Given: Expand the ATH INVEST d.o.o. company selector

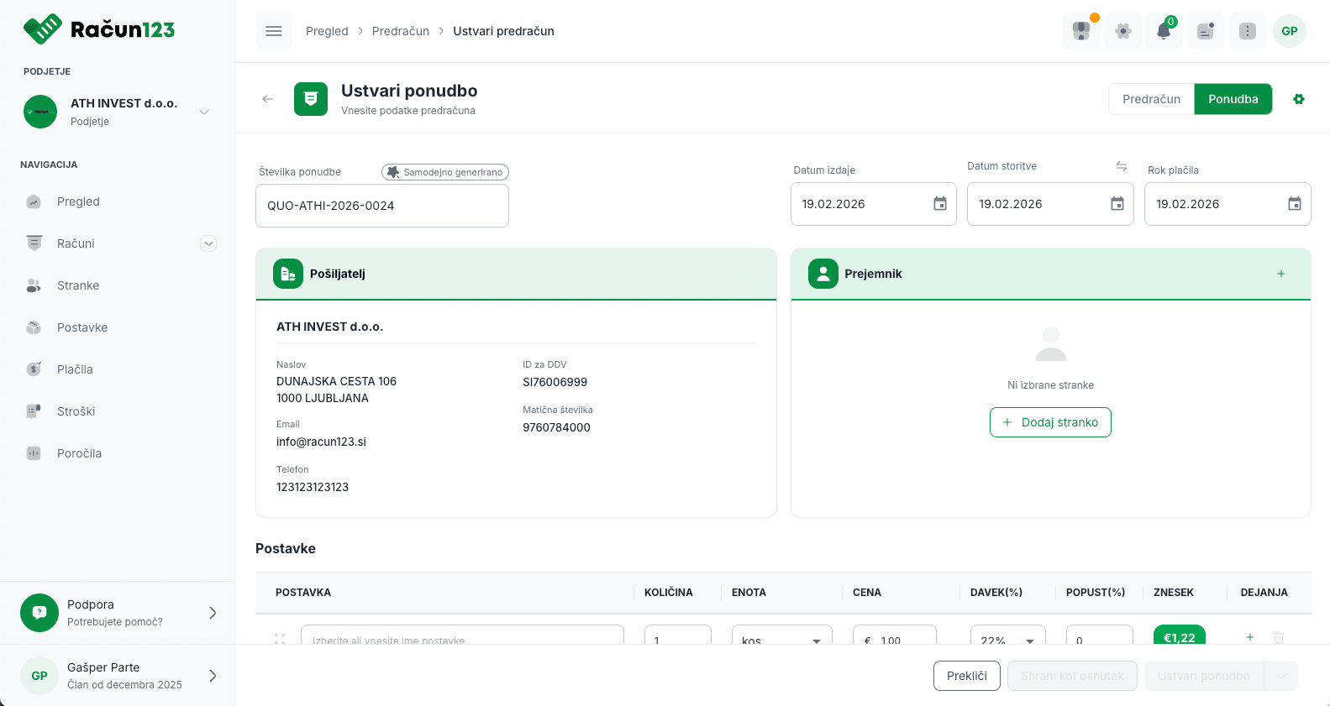Looking at the screenshot, I should coord(203,112).
